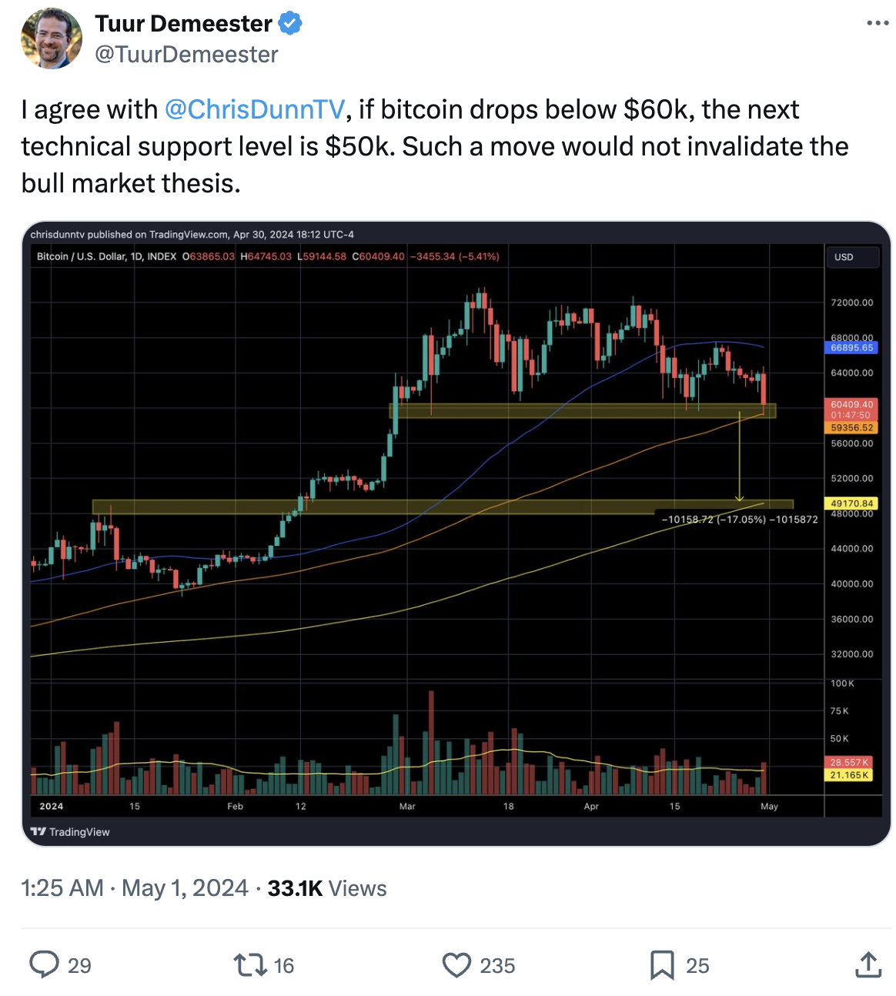Click the USD currency label on chart
Screen dimensions: 896x996
tap(844, 257)
